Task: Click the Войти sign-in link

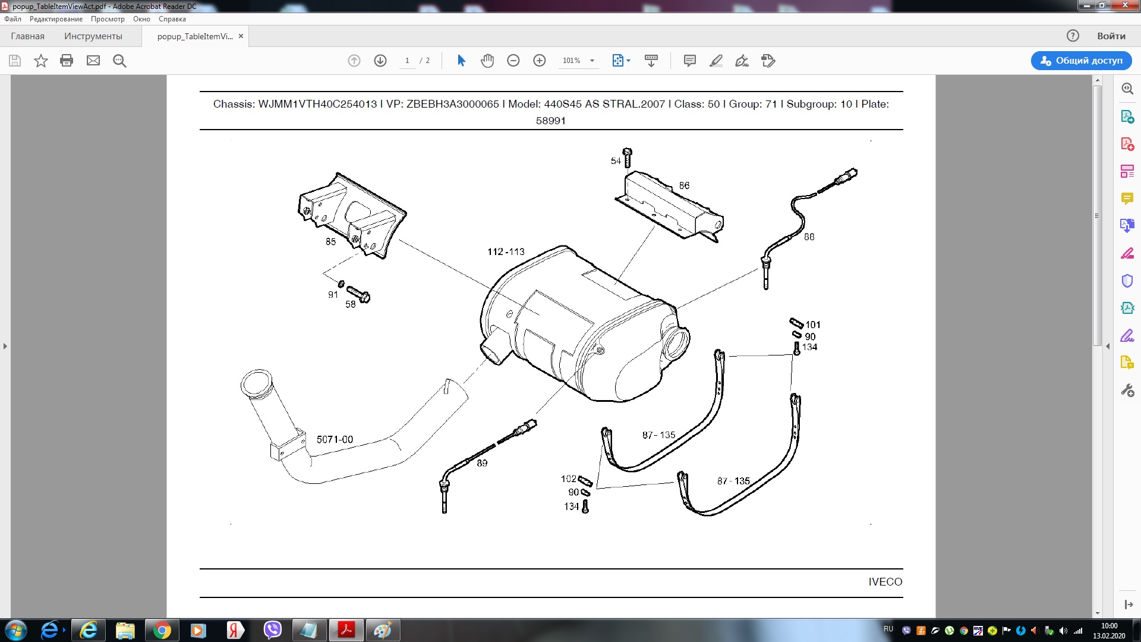Action: point(1111,36)
